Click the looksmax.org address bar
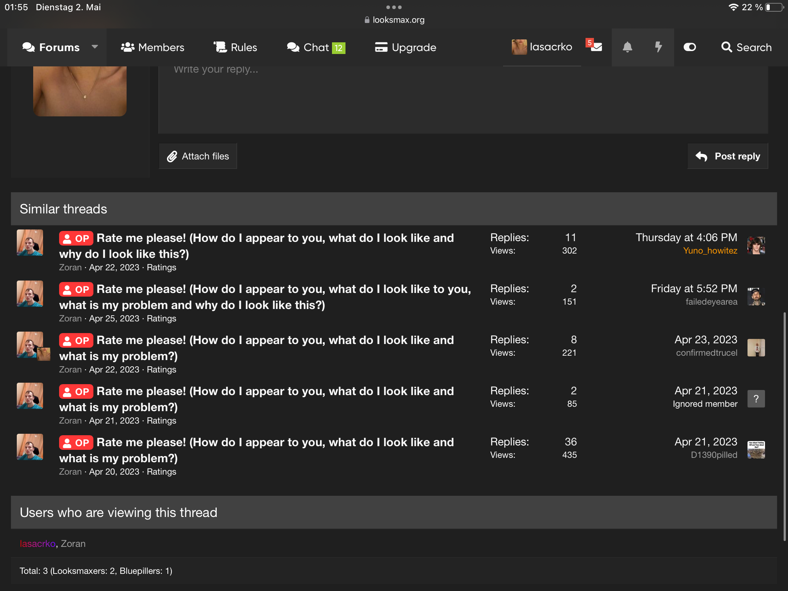 point(394,20)
